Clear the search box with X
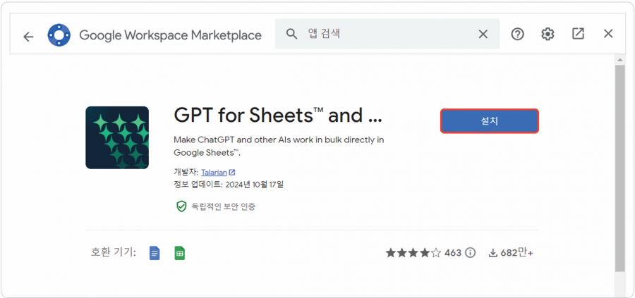This screenshot has height=298, width=635. click(483, 35)
